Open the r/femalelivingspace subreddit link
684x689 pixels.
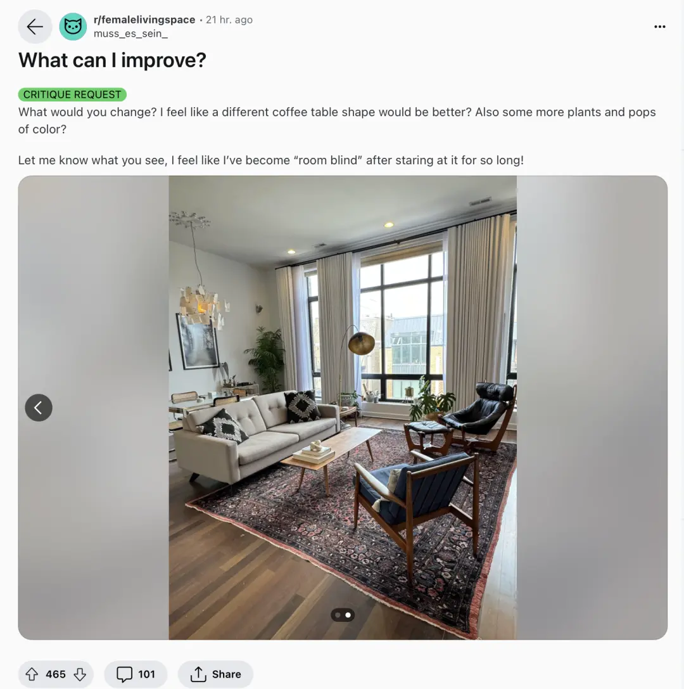pos(144,20)
